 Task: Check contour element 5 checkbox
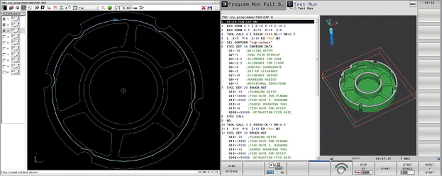point(4,42)
